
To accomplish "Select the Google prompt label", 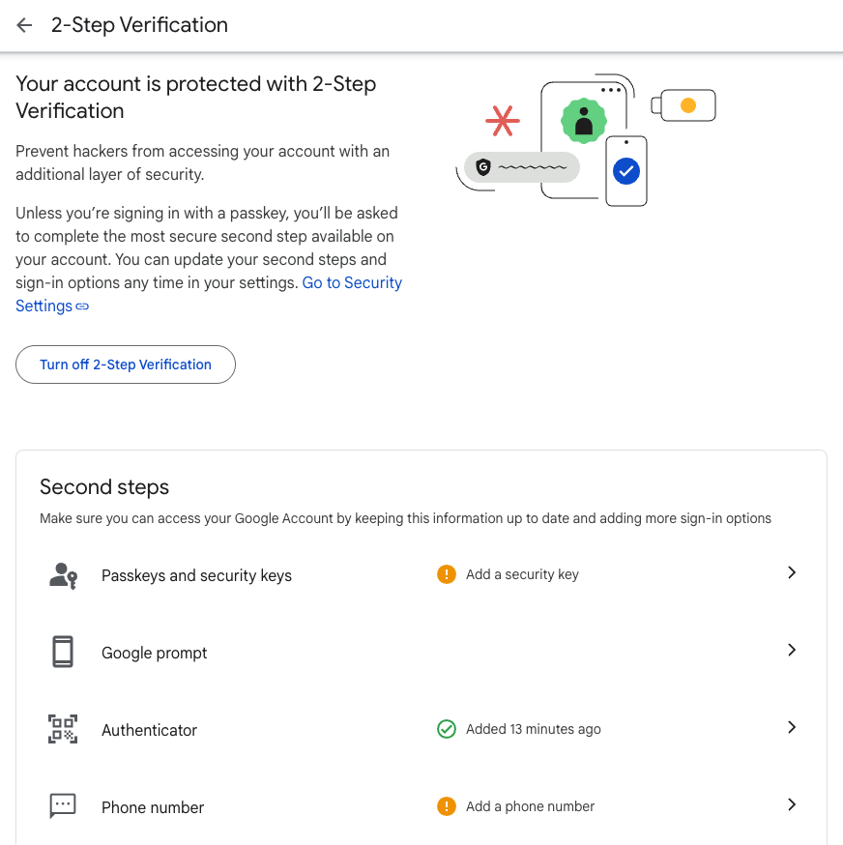I will 154,654.
